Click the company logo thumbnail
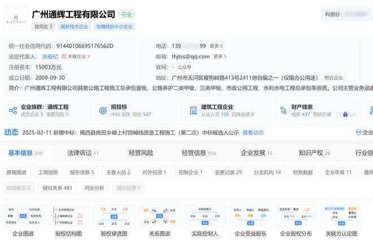Screen dimensions: 373x244 coord(16,20)
